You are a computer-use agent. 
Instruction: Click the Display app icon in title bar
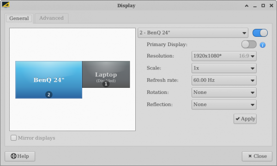point(6,5)
